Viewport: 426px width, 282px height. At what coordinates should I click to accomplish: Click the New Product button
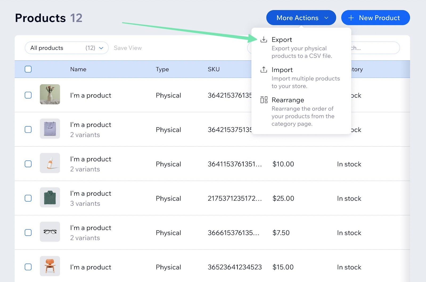pos(375,18)
